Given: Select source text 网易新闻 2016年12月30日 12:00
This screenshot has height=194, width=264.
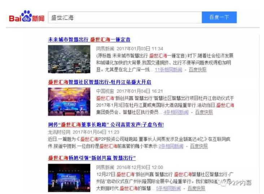Looking at the screenshot, I should (129, 167).
